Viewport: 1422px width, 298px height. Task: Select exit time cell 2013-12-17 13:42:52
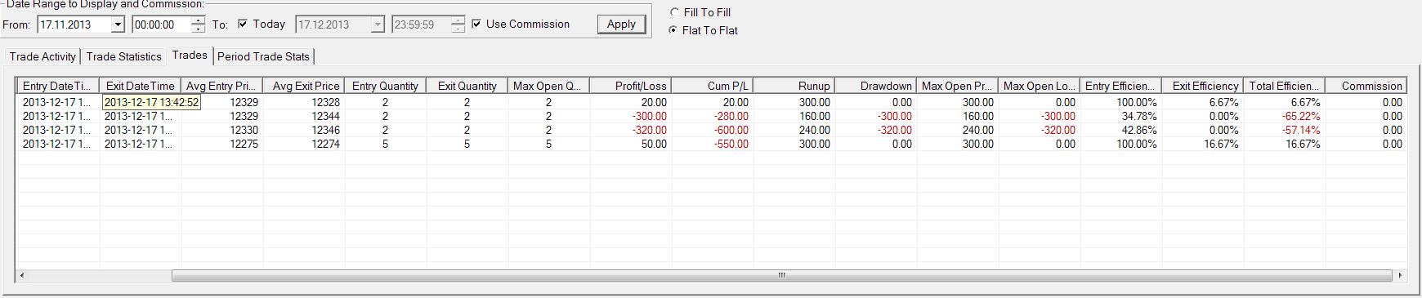click(152, 103)
